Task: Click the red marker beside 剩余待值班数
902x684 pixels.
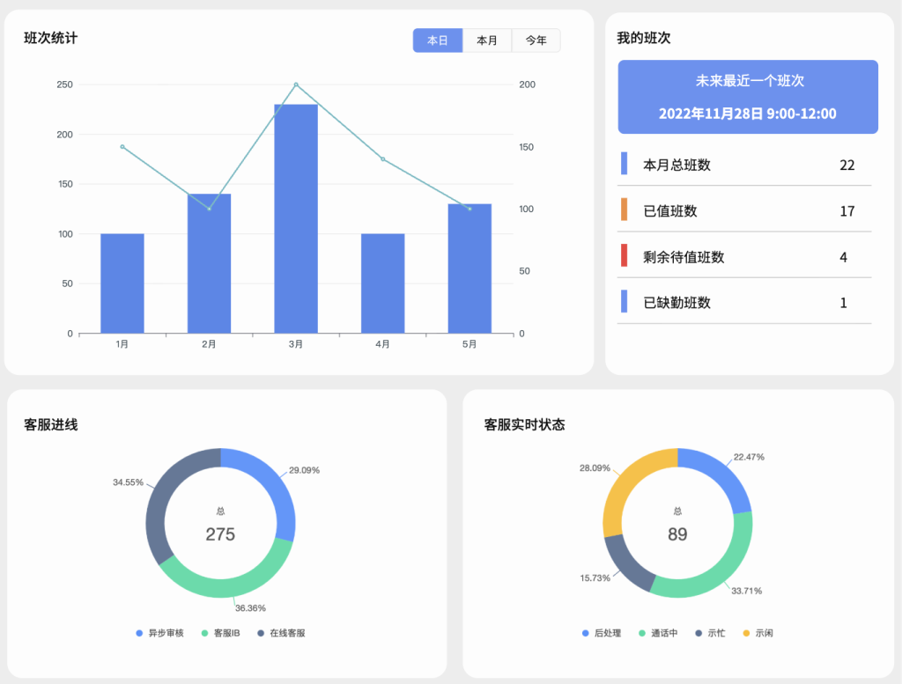Action: [x=624, y=256]
